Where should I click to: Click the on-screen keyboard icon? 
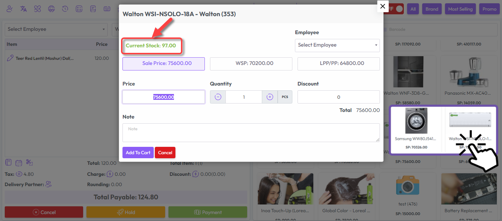point(107,9)
